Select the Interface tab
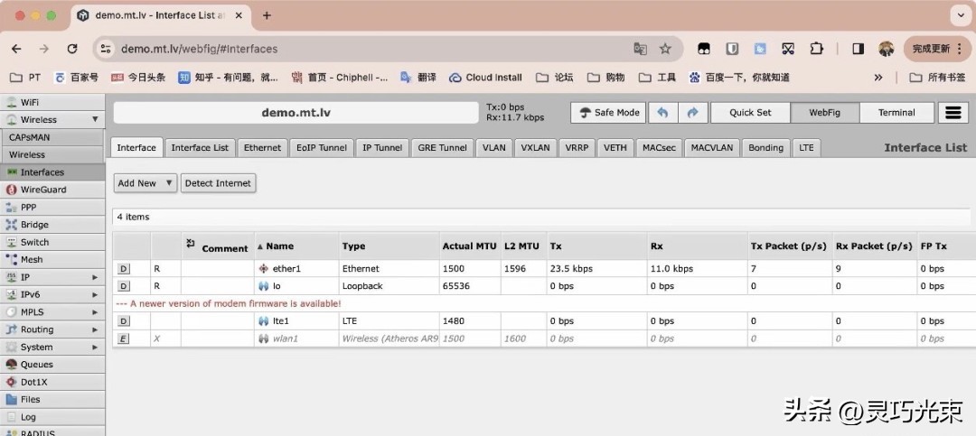This screenshot has height=436, width=976. 136,147
